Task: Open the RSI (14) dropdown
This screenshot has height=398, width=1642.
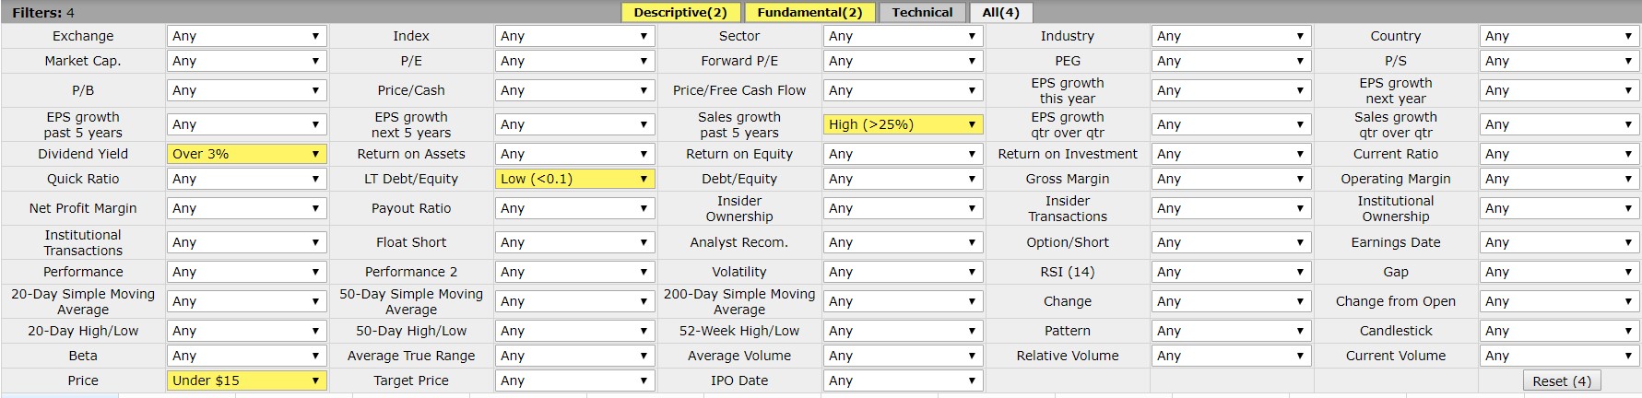Action: (x=1231, y=272)
